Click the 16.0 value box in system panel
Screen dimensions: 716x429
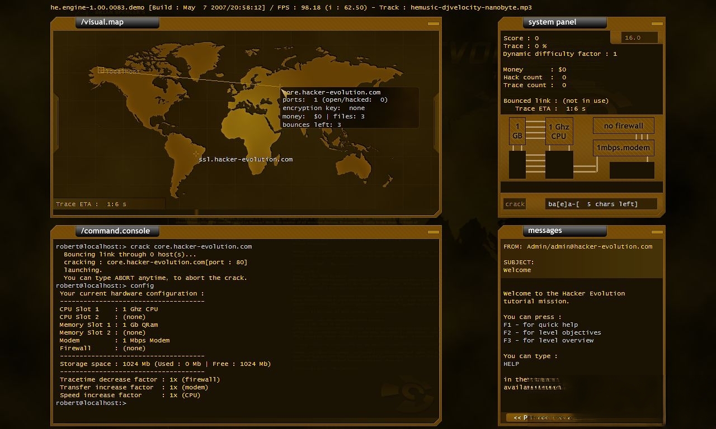(x=639, y=37)
